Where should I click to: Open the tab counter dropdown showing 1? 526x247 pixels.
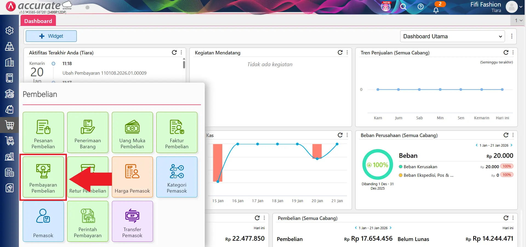pyautogui.click(x=518, y=20)
